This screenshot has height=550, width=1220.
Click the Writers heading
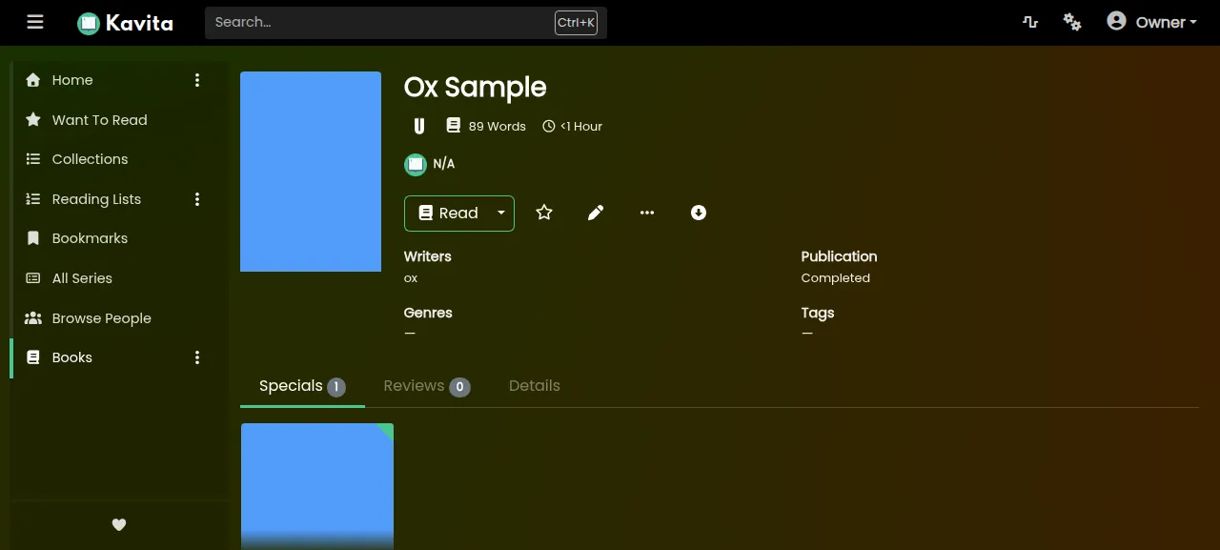[x=428, y=256]
